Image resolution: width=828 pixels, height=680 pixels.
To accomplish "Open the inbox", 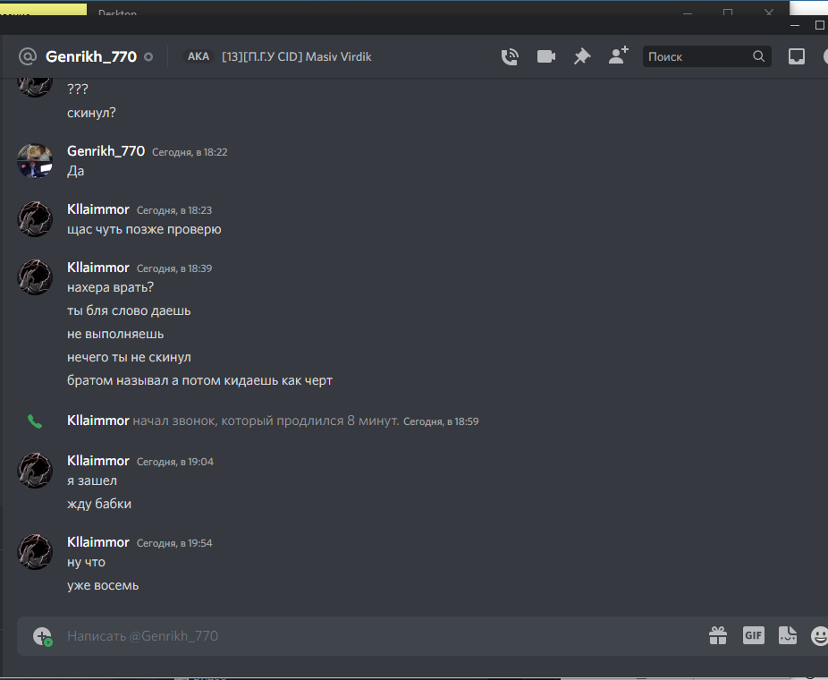I will [x=797, y=56].
